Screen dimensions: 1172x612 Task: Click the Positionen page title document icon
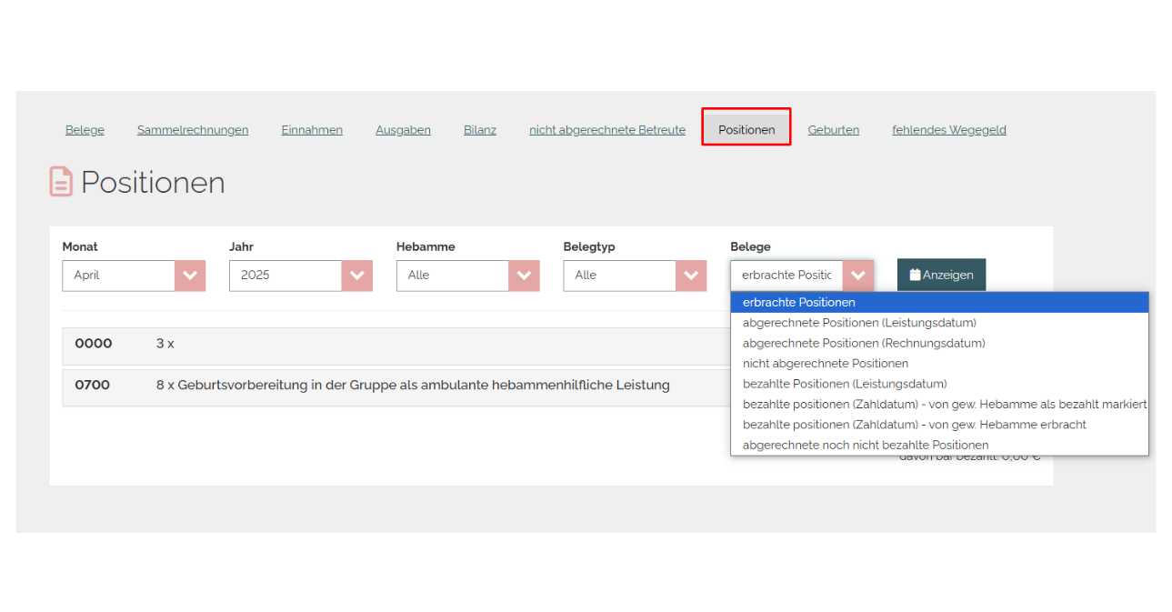tap(61, 182)
